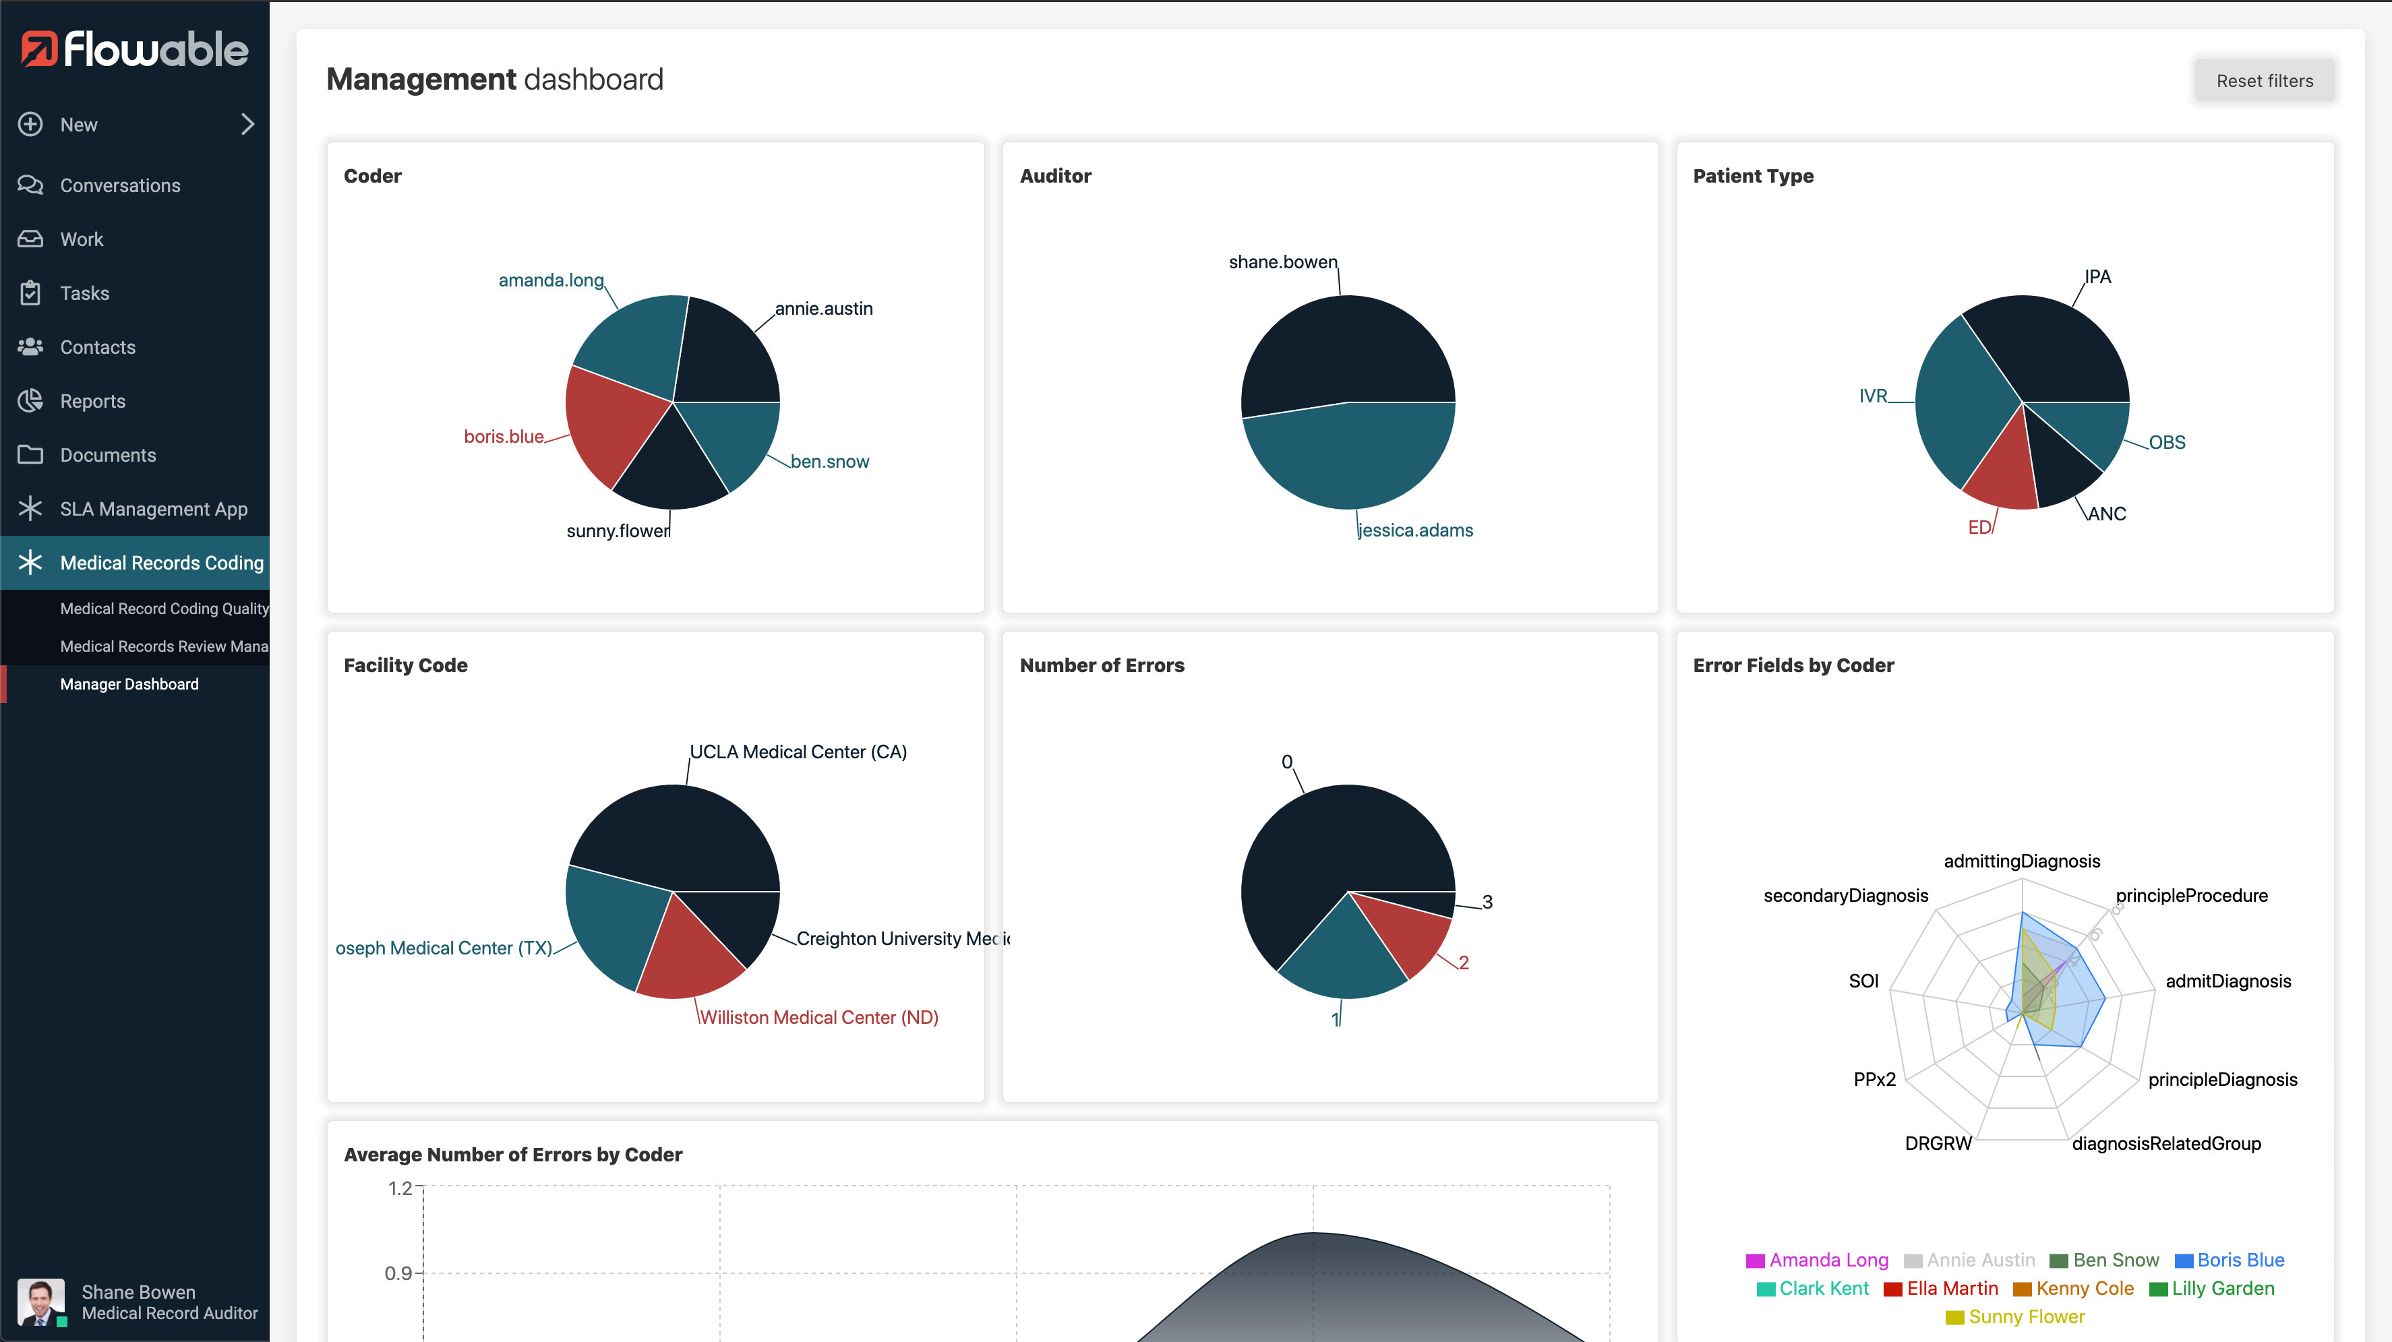Toggle Amanda Long legend swatch
The image size is (2392, 1342).
pos(1754,1260)
